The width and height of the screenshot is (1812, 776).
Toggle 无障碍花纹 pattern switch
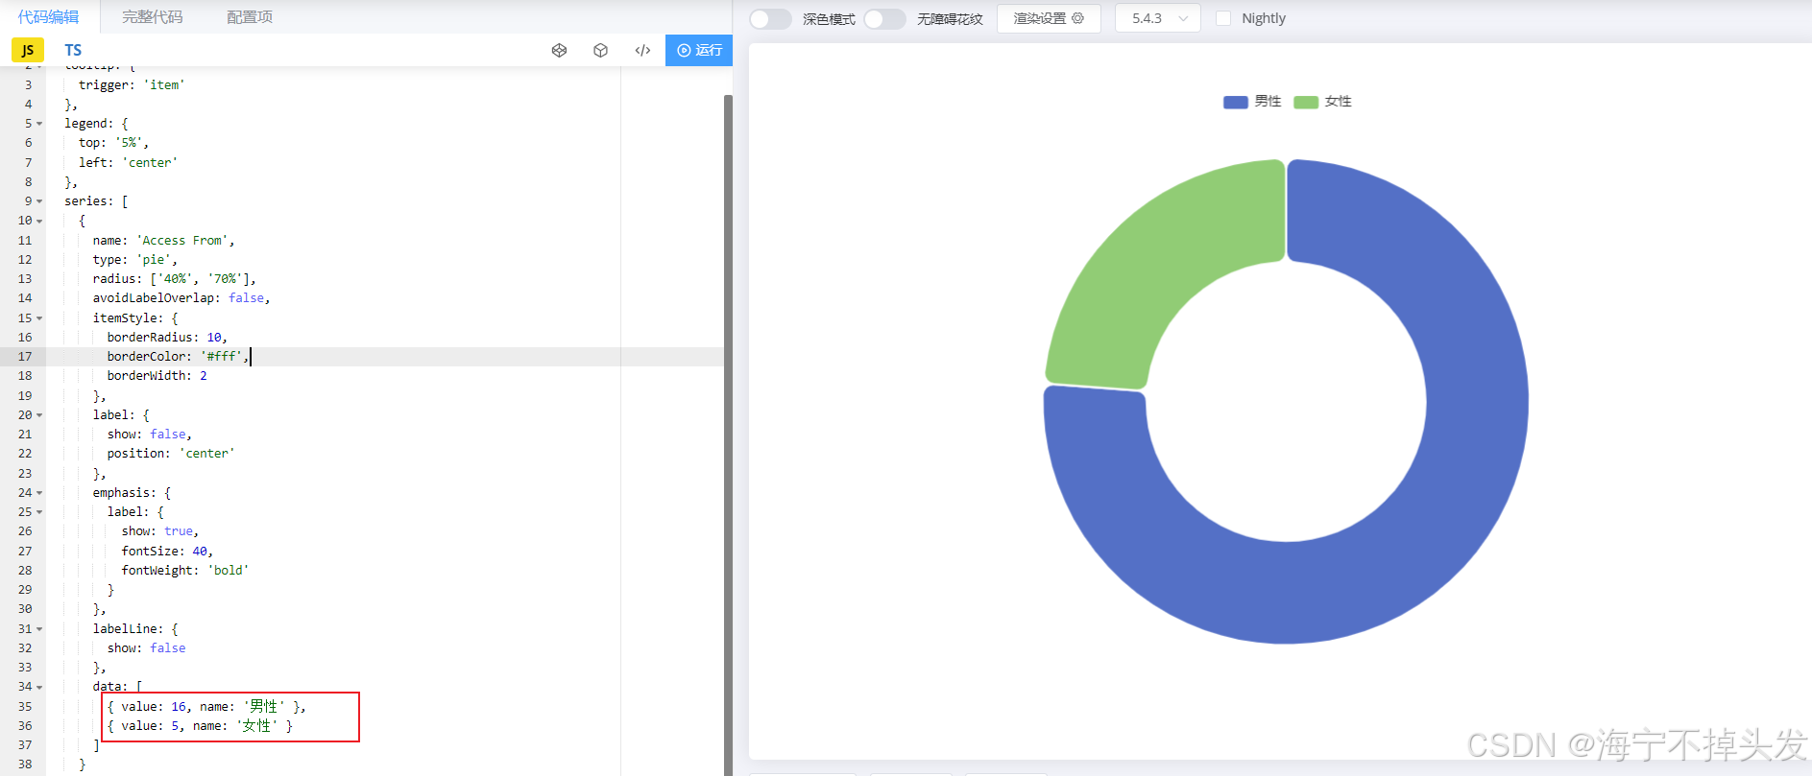click(884, 18)
